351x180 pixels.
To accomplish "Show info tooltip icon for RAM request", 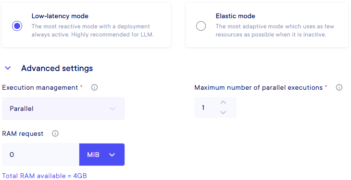I will 55,133.
